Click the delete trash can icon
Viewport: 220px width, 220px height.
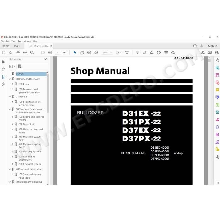point(166,52)
